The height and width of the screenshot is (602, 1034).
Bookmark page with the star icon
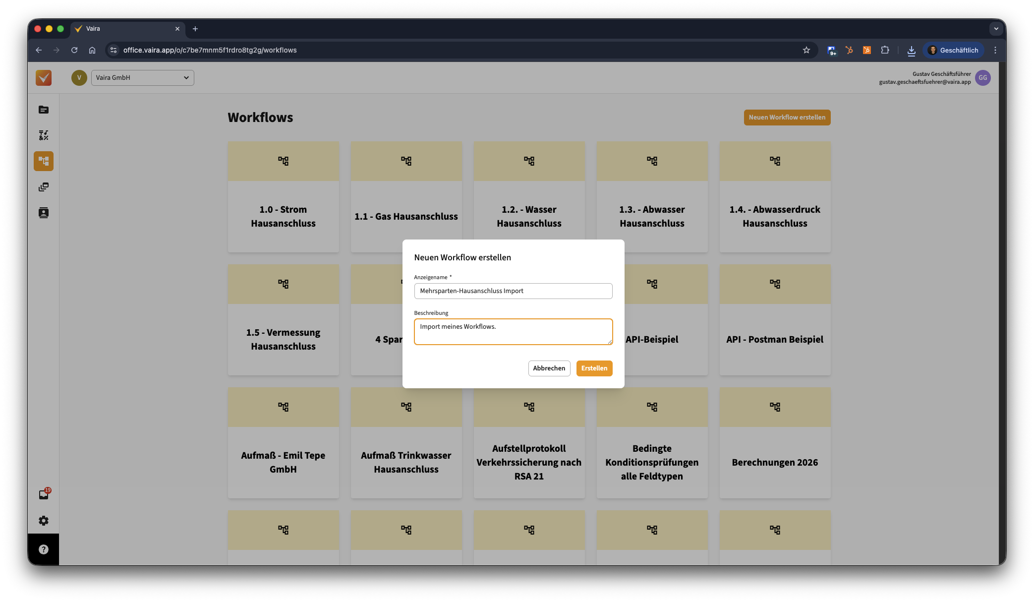(x=806, y=50)
